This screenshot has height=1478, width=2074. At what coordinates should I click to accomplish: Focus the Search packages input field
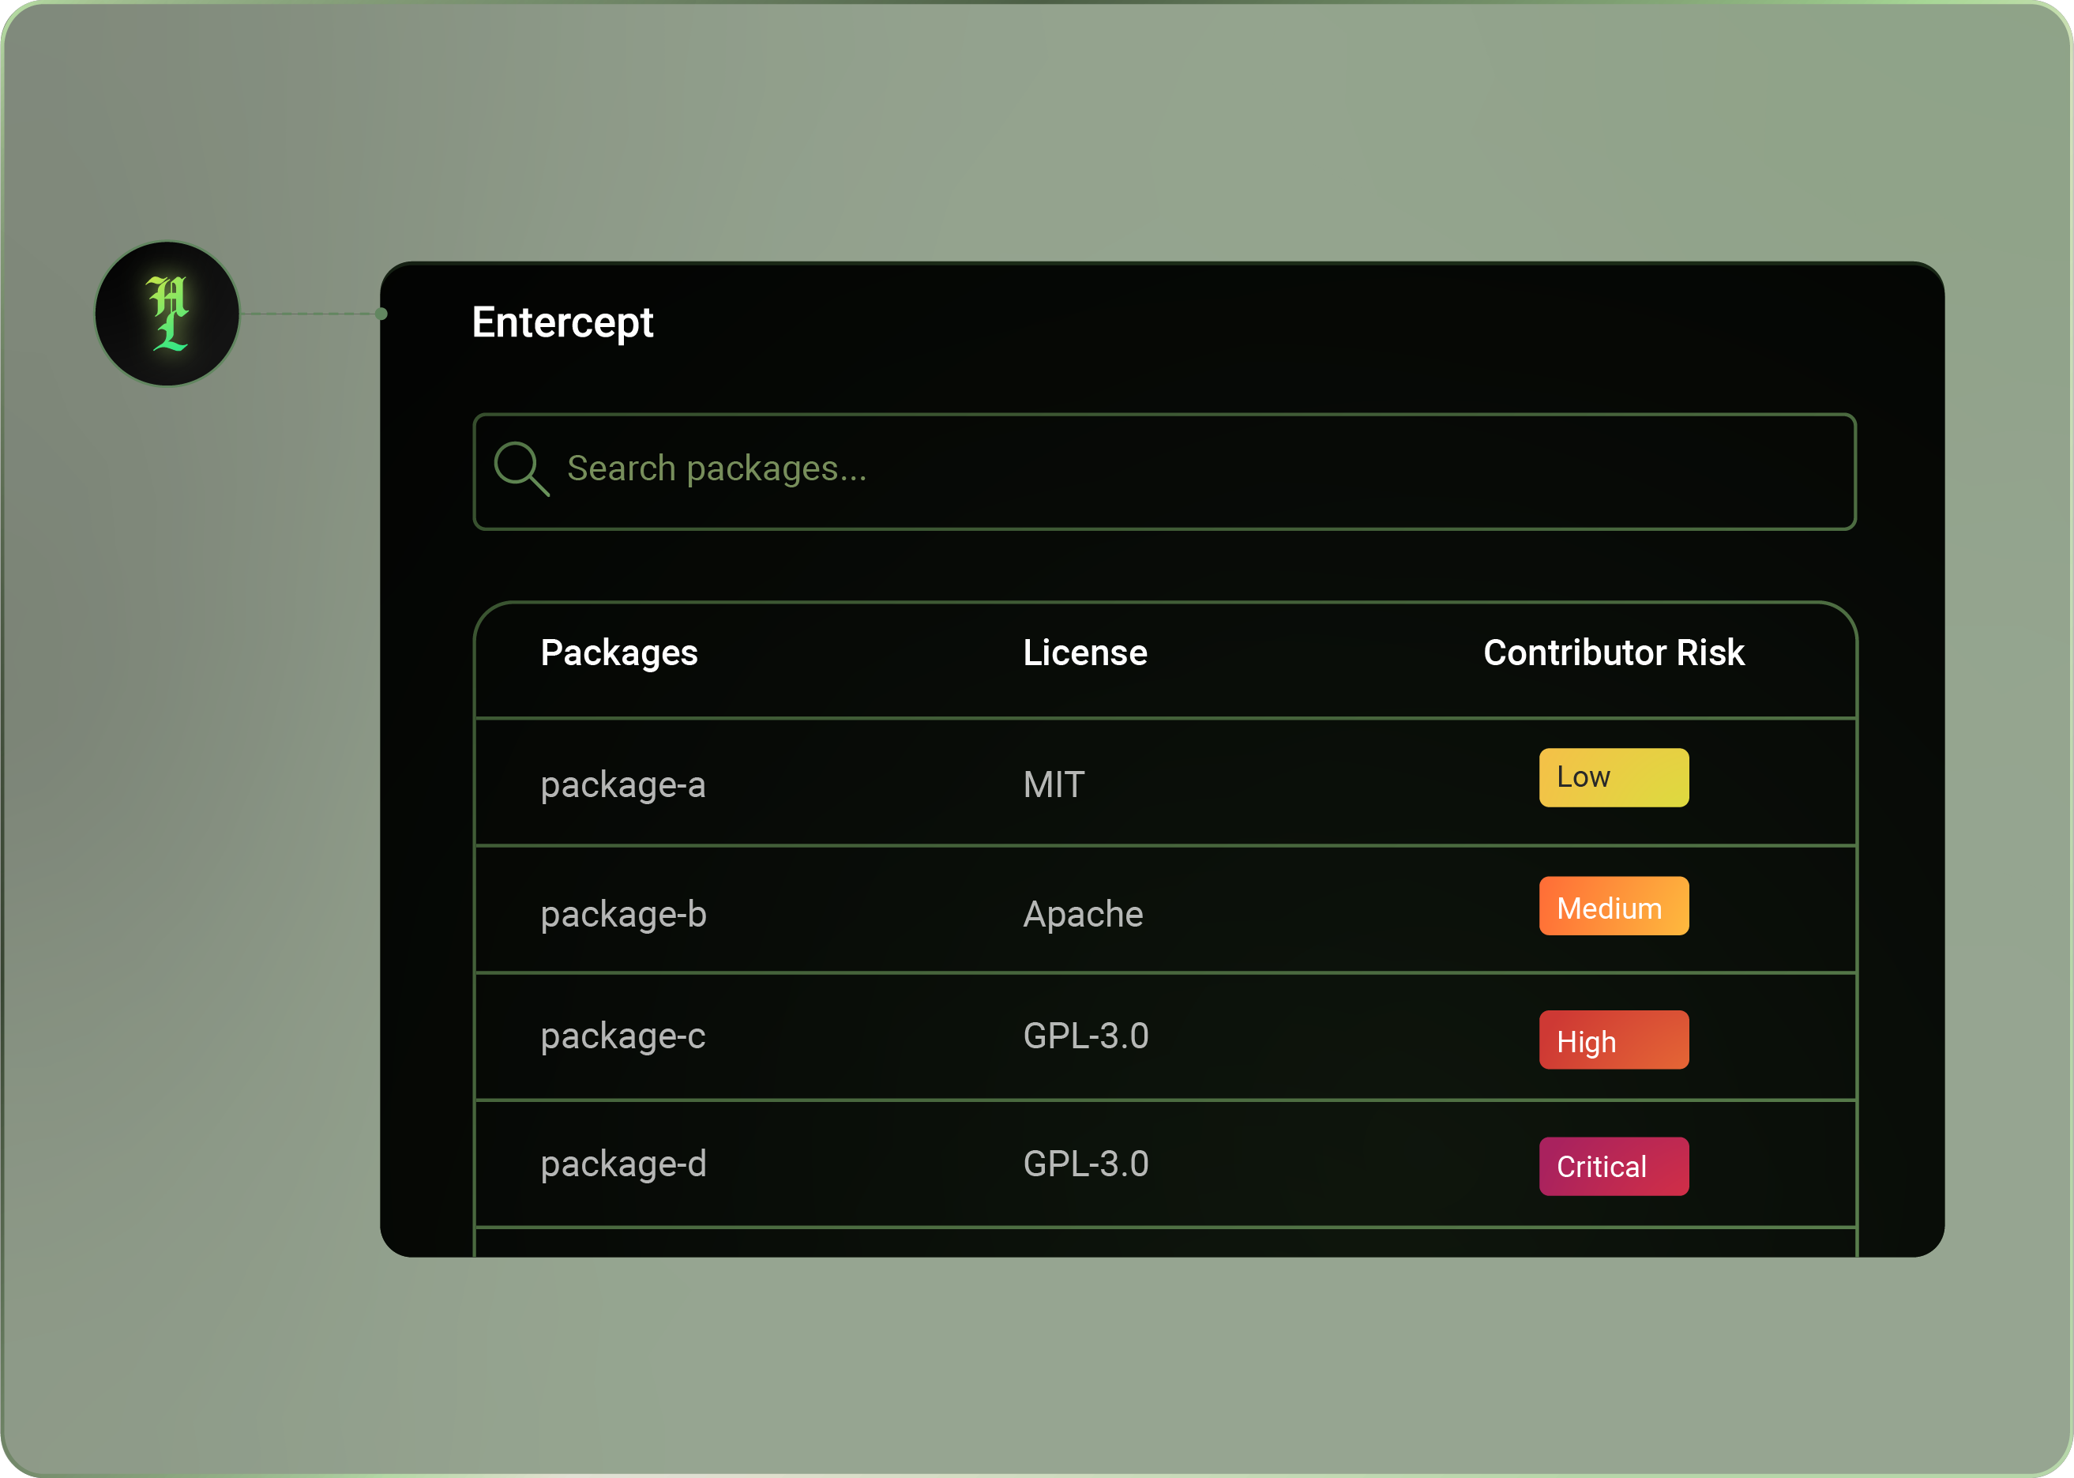1164,472
